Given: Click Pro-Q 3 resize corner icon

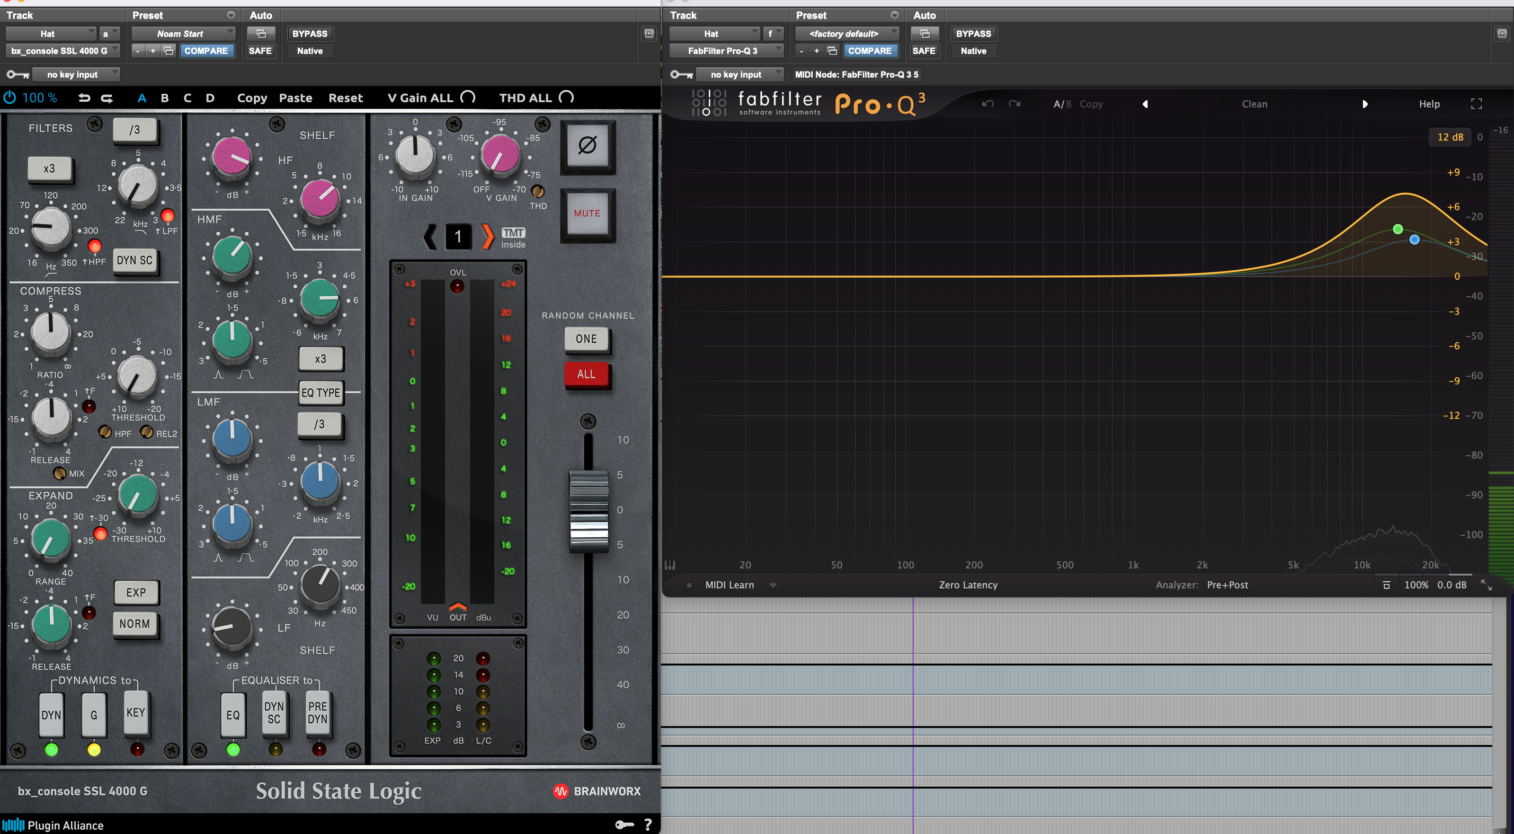Looking at the screenshot, I should [1486, 585].
